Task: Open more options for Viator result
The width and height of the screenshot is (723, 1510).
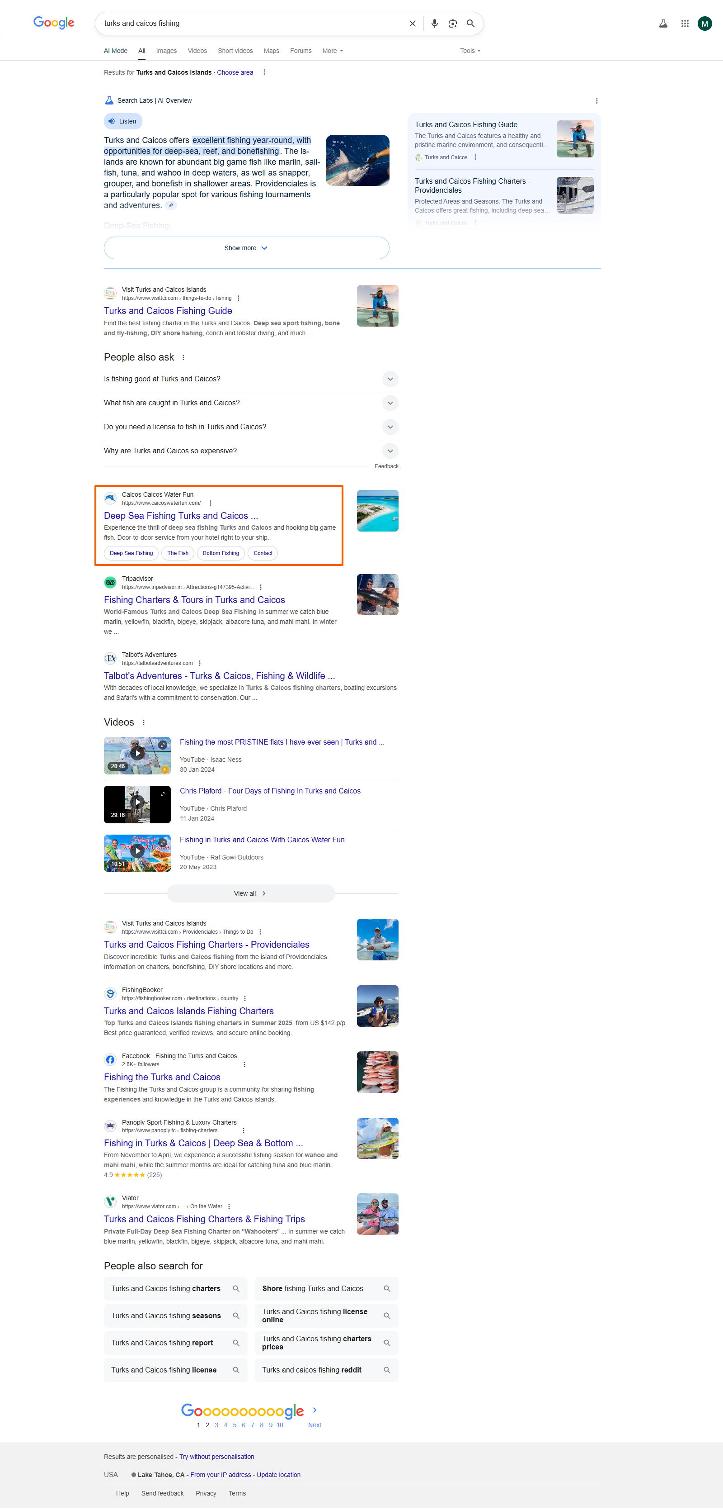Action: coord(229,1206)
